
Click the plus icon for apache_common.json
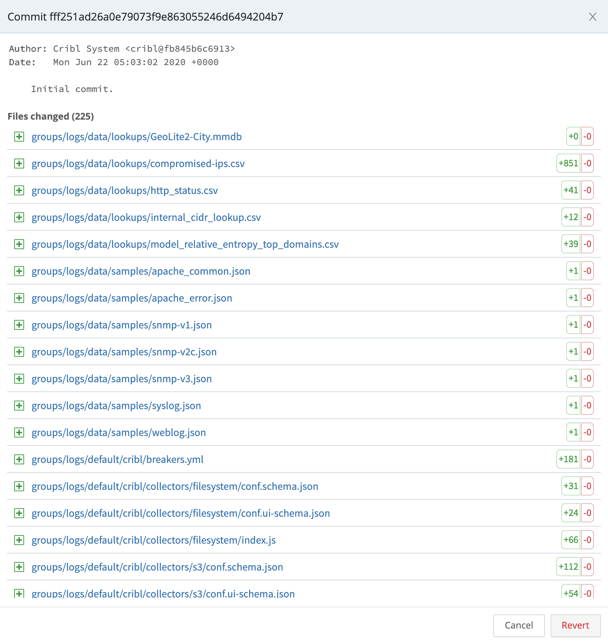19,271
